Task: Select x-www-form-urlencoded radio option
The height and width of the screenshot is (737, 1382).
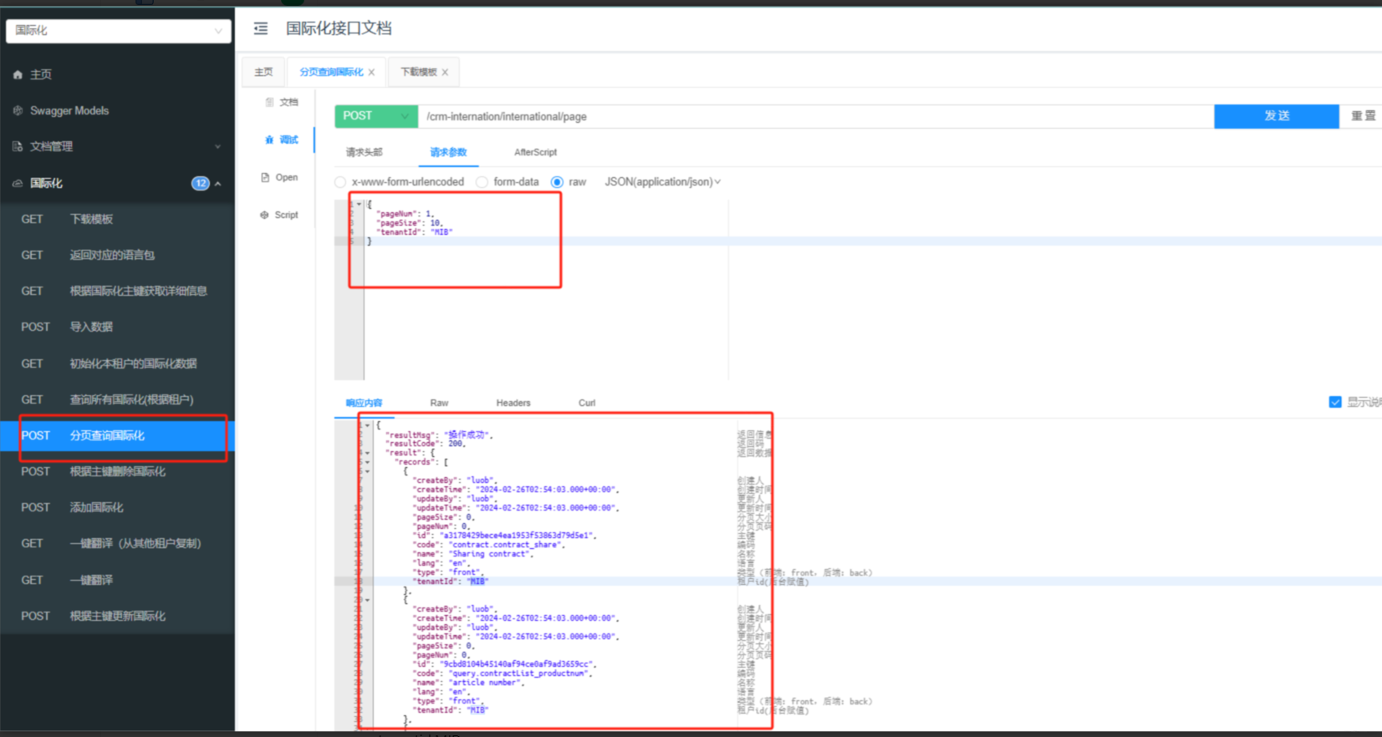Action: (340, 182)
